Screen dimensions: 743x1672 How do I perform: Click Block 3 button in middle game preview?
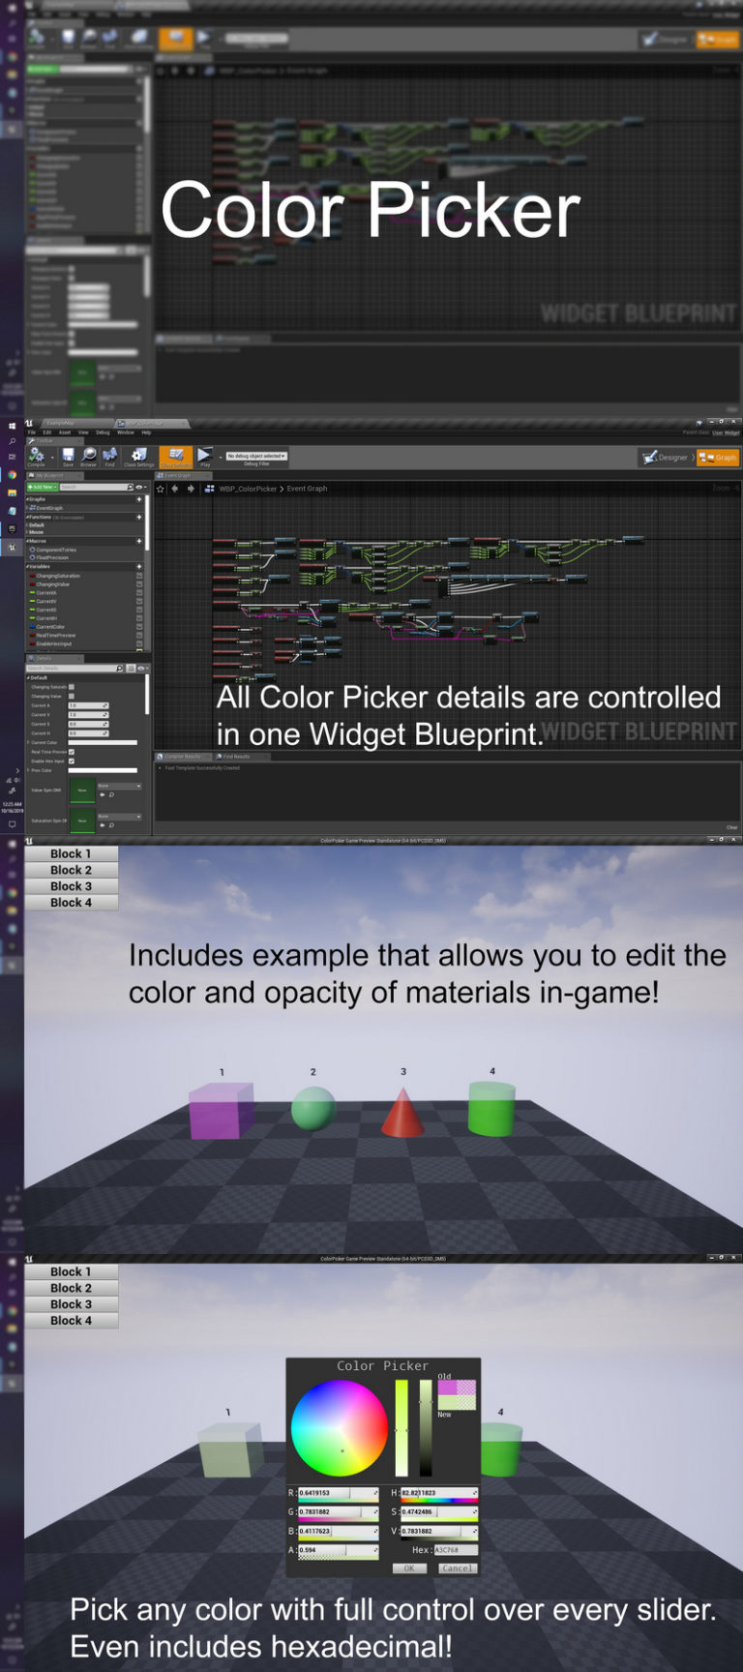[72, 886]
